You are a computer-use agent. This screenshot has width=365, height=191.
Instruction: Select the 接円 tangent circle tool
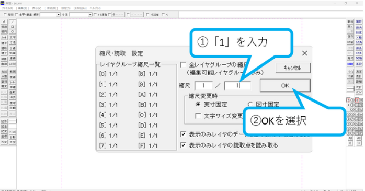point(4,31)
